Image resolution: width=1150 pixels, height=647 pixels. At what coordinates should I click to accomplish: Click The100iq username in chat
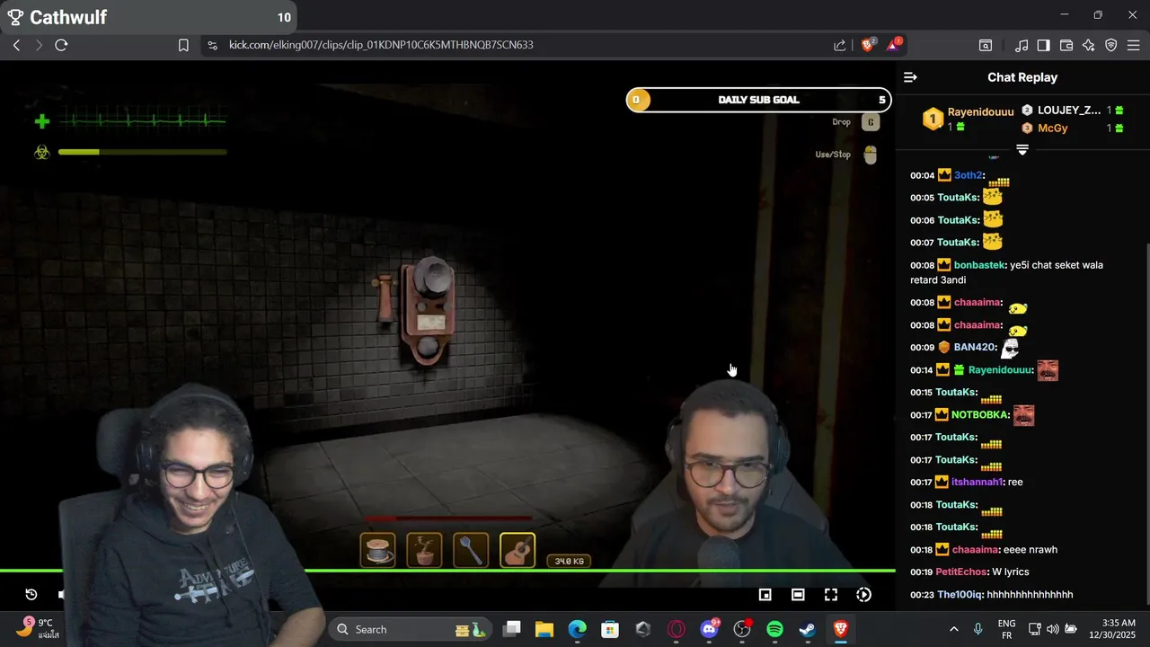(960, 594)
